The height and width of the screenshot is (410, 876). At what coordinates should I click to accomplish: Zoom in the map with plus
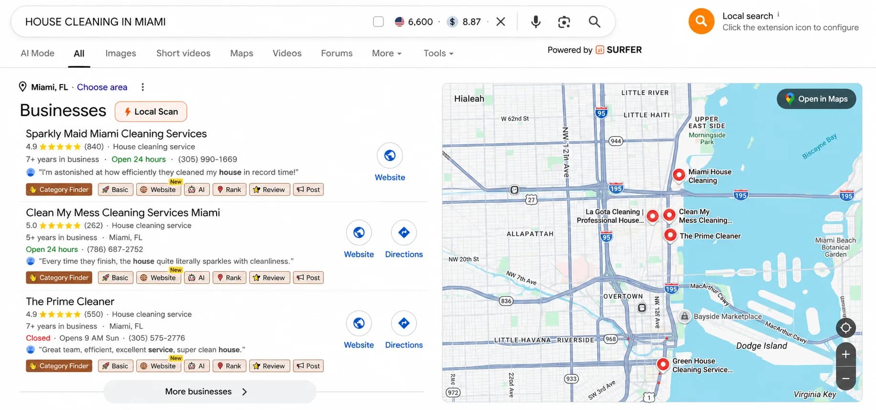pos(845,354)
